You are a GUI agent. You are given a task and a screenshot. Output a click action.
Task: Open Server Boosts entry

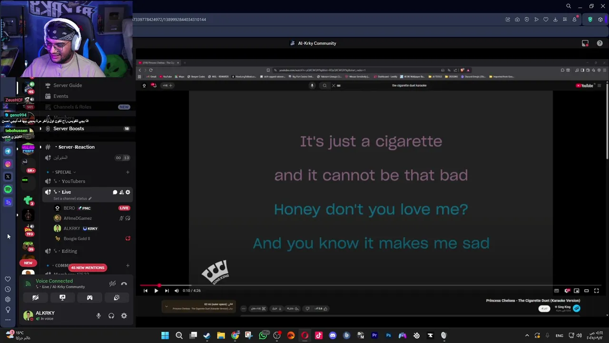(x=69, y=129)
